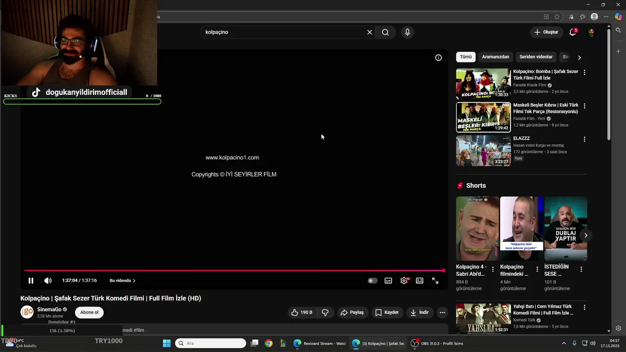The height and width of the screenshot is (352, 626).
Task: Open Edge profile icon
Action: (594, 17)
